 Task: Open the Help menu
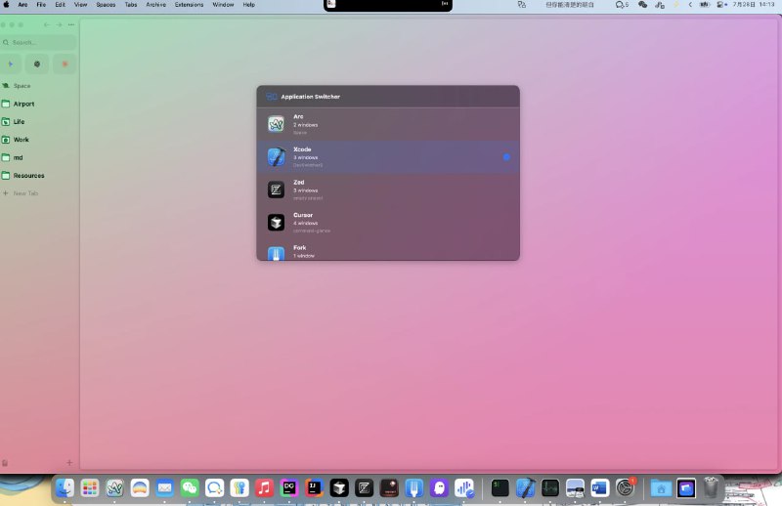[x=249, y=5]
